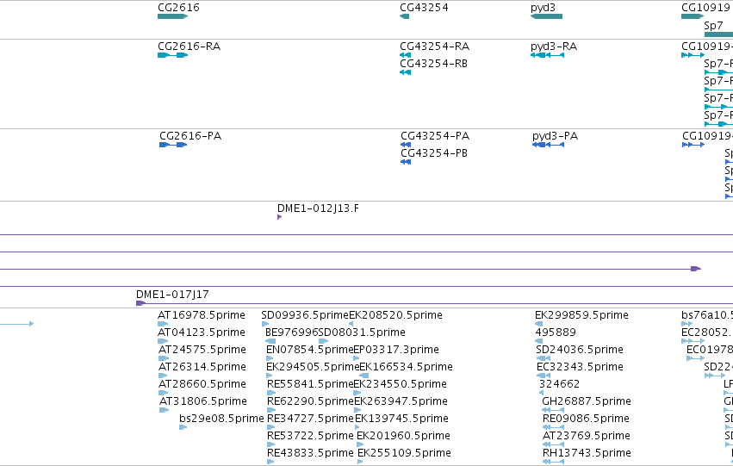Select the pyd3 gene feature bar
733x466 pixels.
point(546,16)
